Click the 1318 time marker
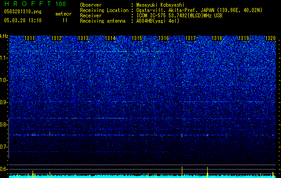 pyautogui.click(x=217, y=38)
